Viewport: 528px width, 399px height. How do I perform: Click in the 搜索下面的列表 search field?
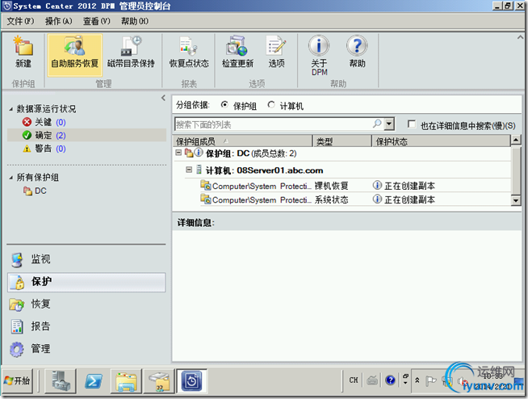pos(273,124)
